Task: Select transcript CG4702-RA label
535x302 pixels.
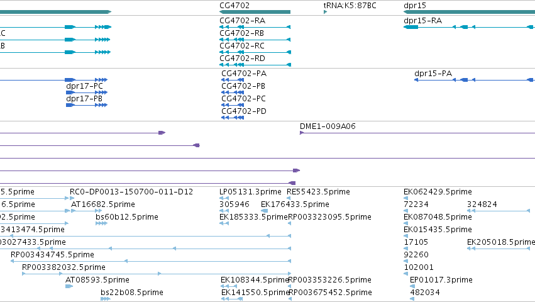Action: (x=242, y=21)
